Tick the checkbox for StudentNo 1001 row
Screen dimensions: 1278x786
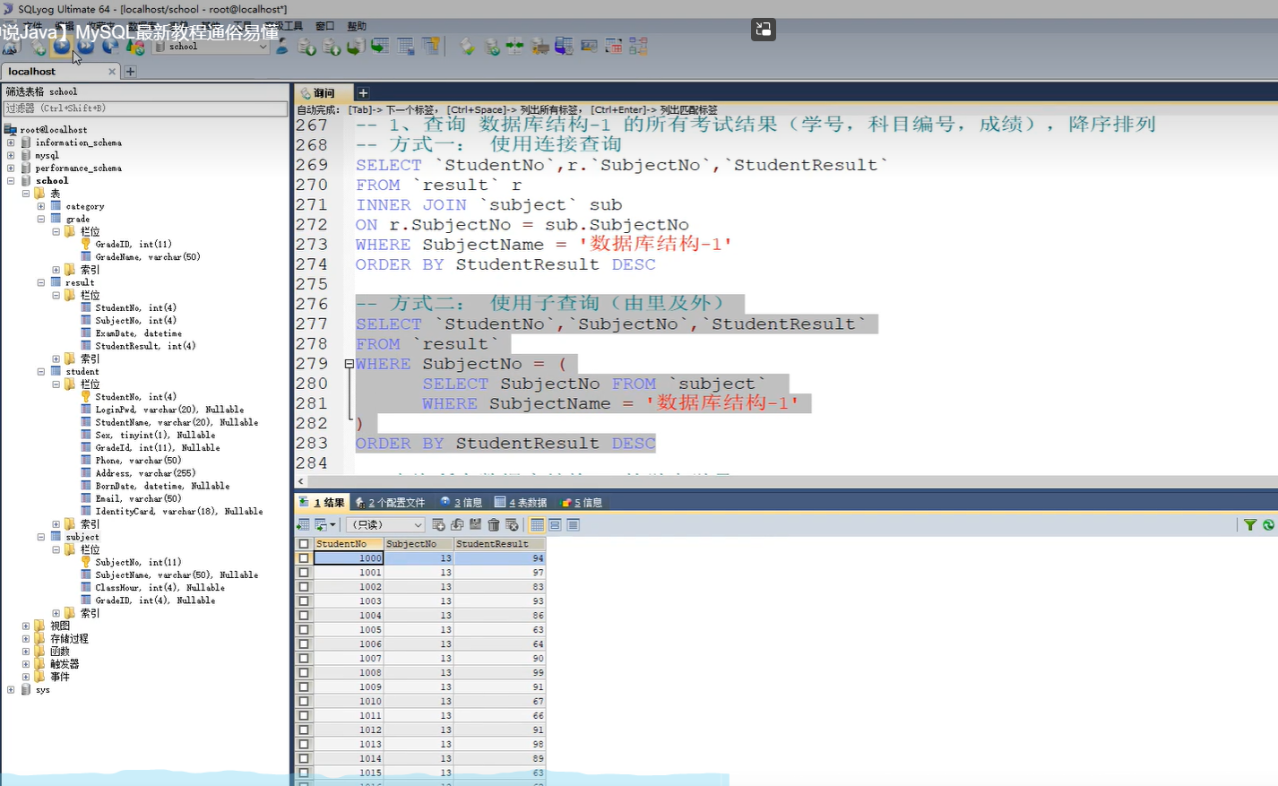click(x=304, y=573)
